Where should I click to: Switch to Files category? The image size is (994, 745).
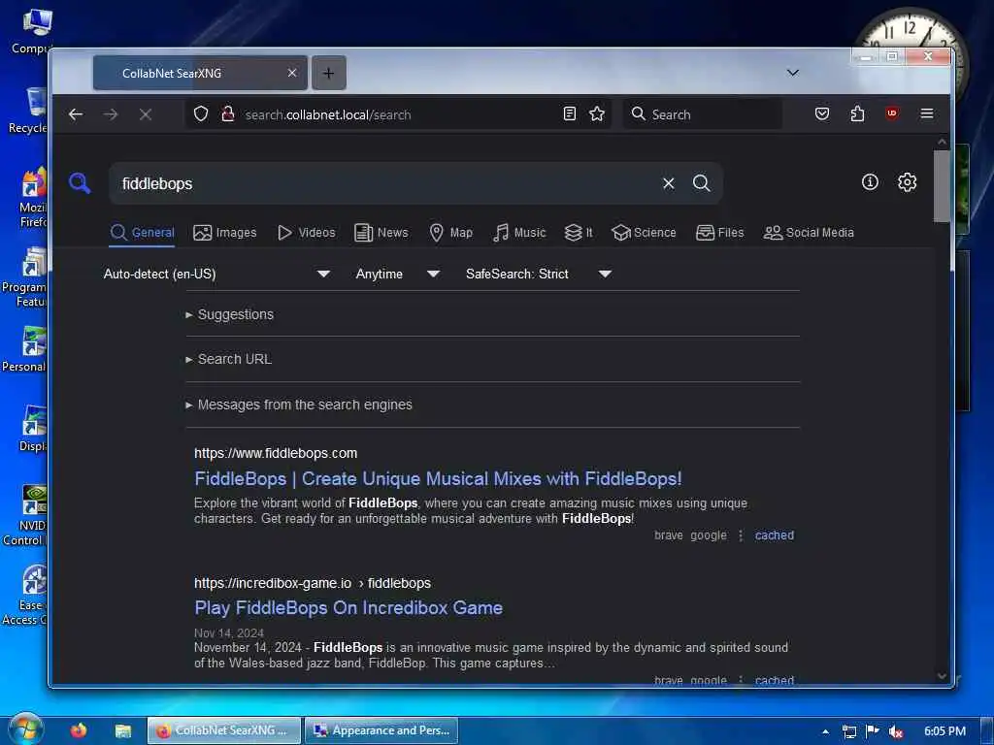719,233
